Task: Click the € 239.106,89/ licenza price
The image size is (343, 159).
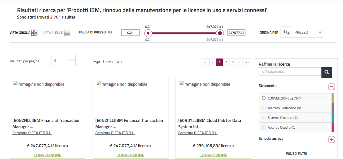Action: point(213,146)
